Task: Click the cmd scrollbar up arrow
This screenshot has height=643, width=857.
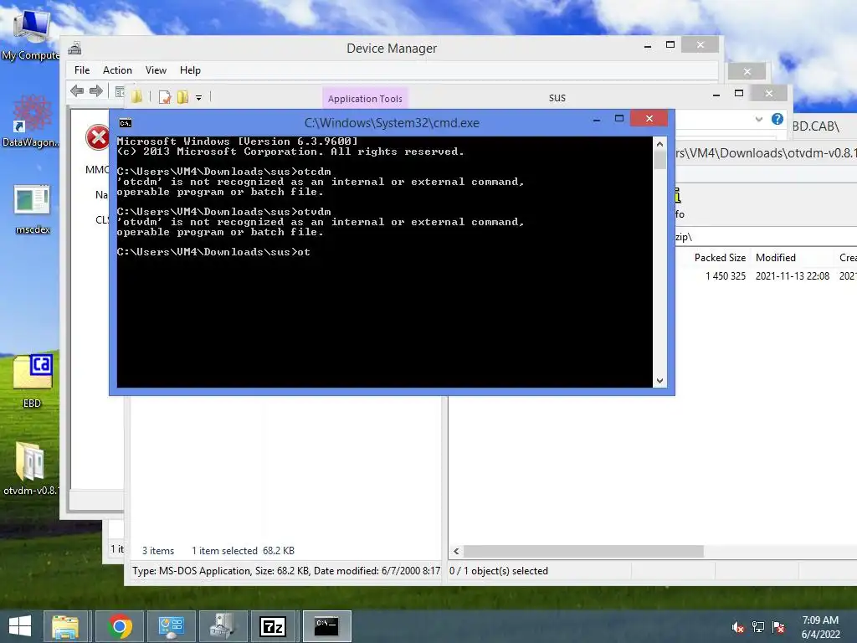Action: (x=659, y=144)
